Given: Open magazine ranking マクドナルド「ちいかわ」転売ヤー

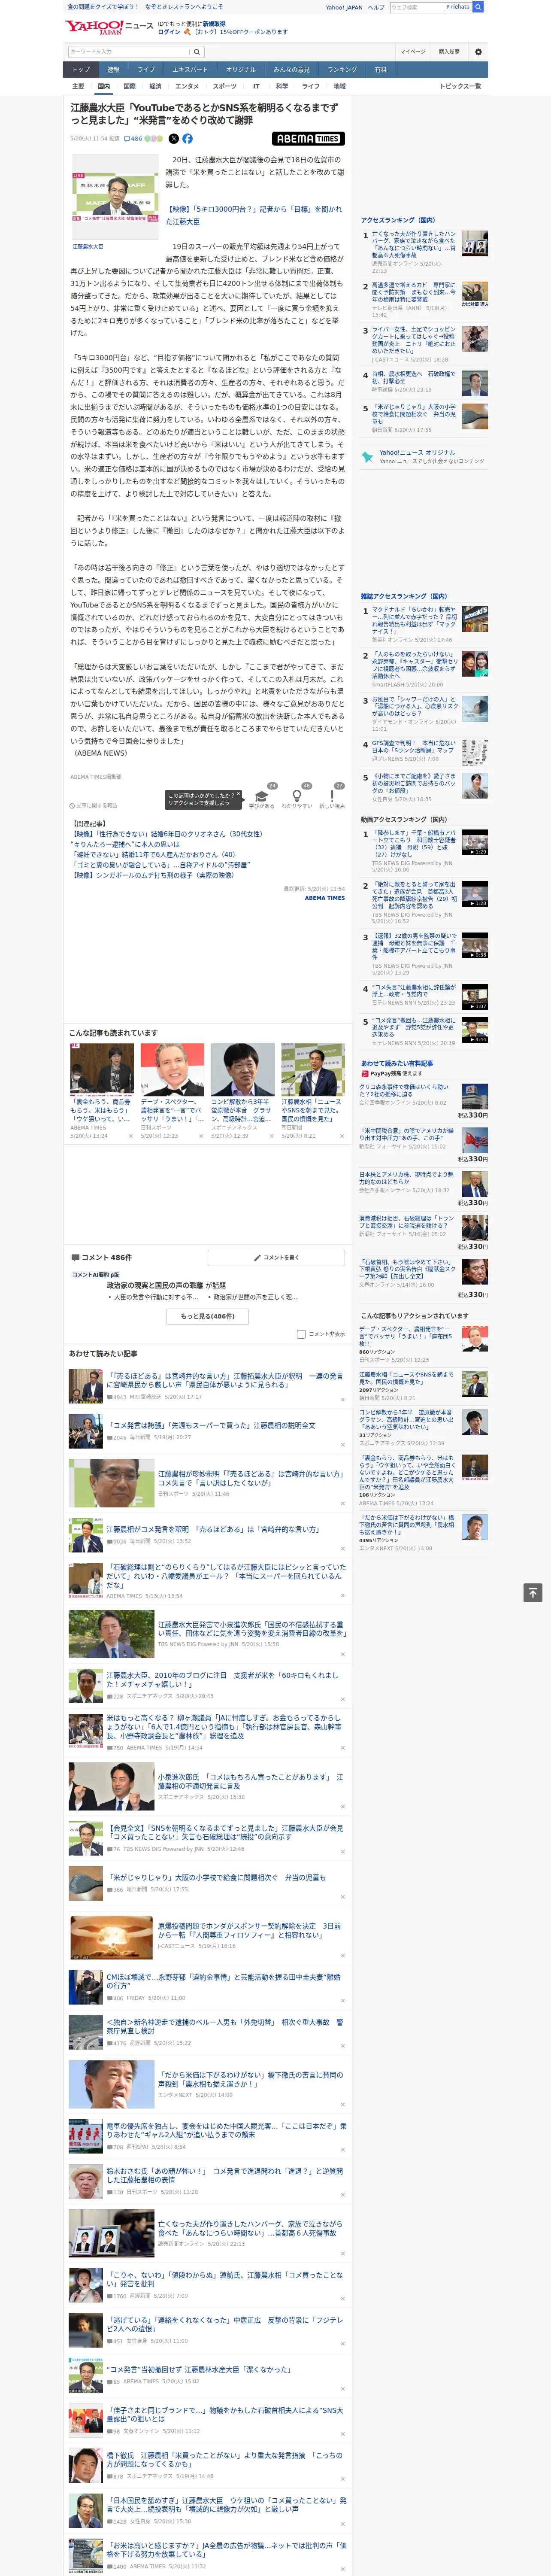Looking at the screenshot, I should (414, 620).
